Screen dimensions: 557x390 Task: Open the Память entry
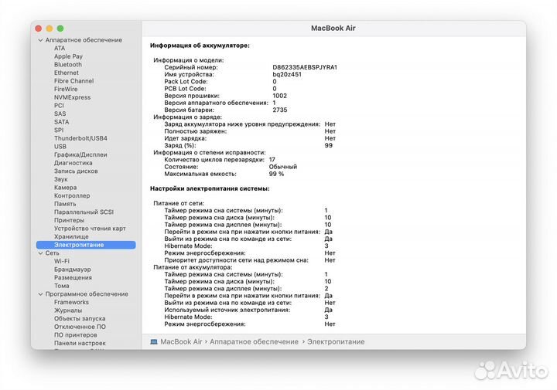[x=65, y=204]
